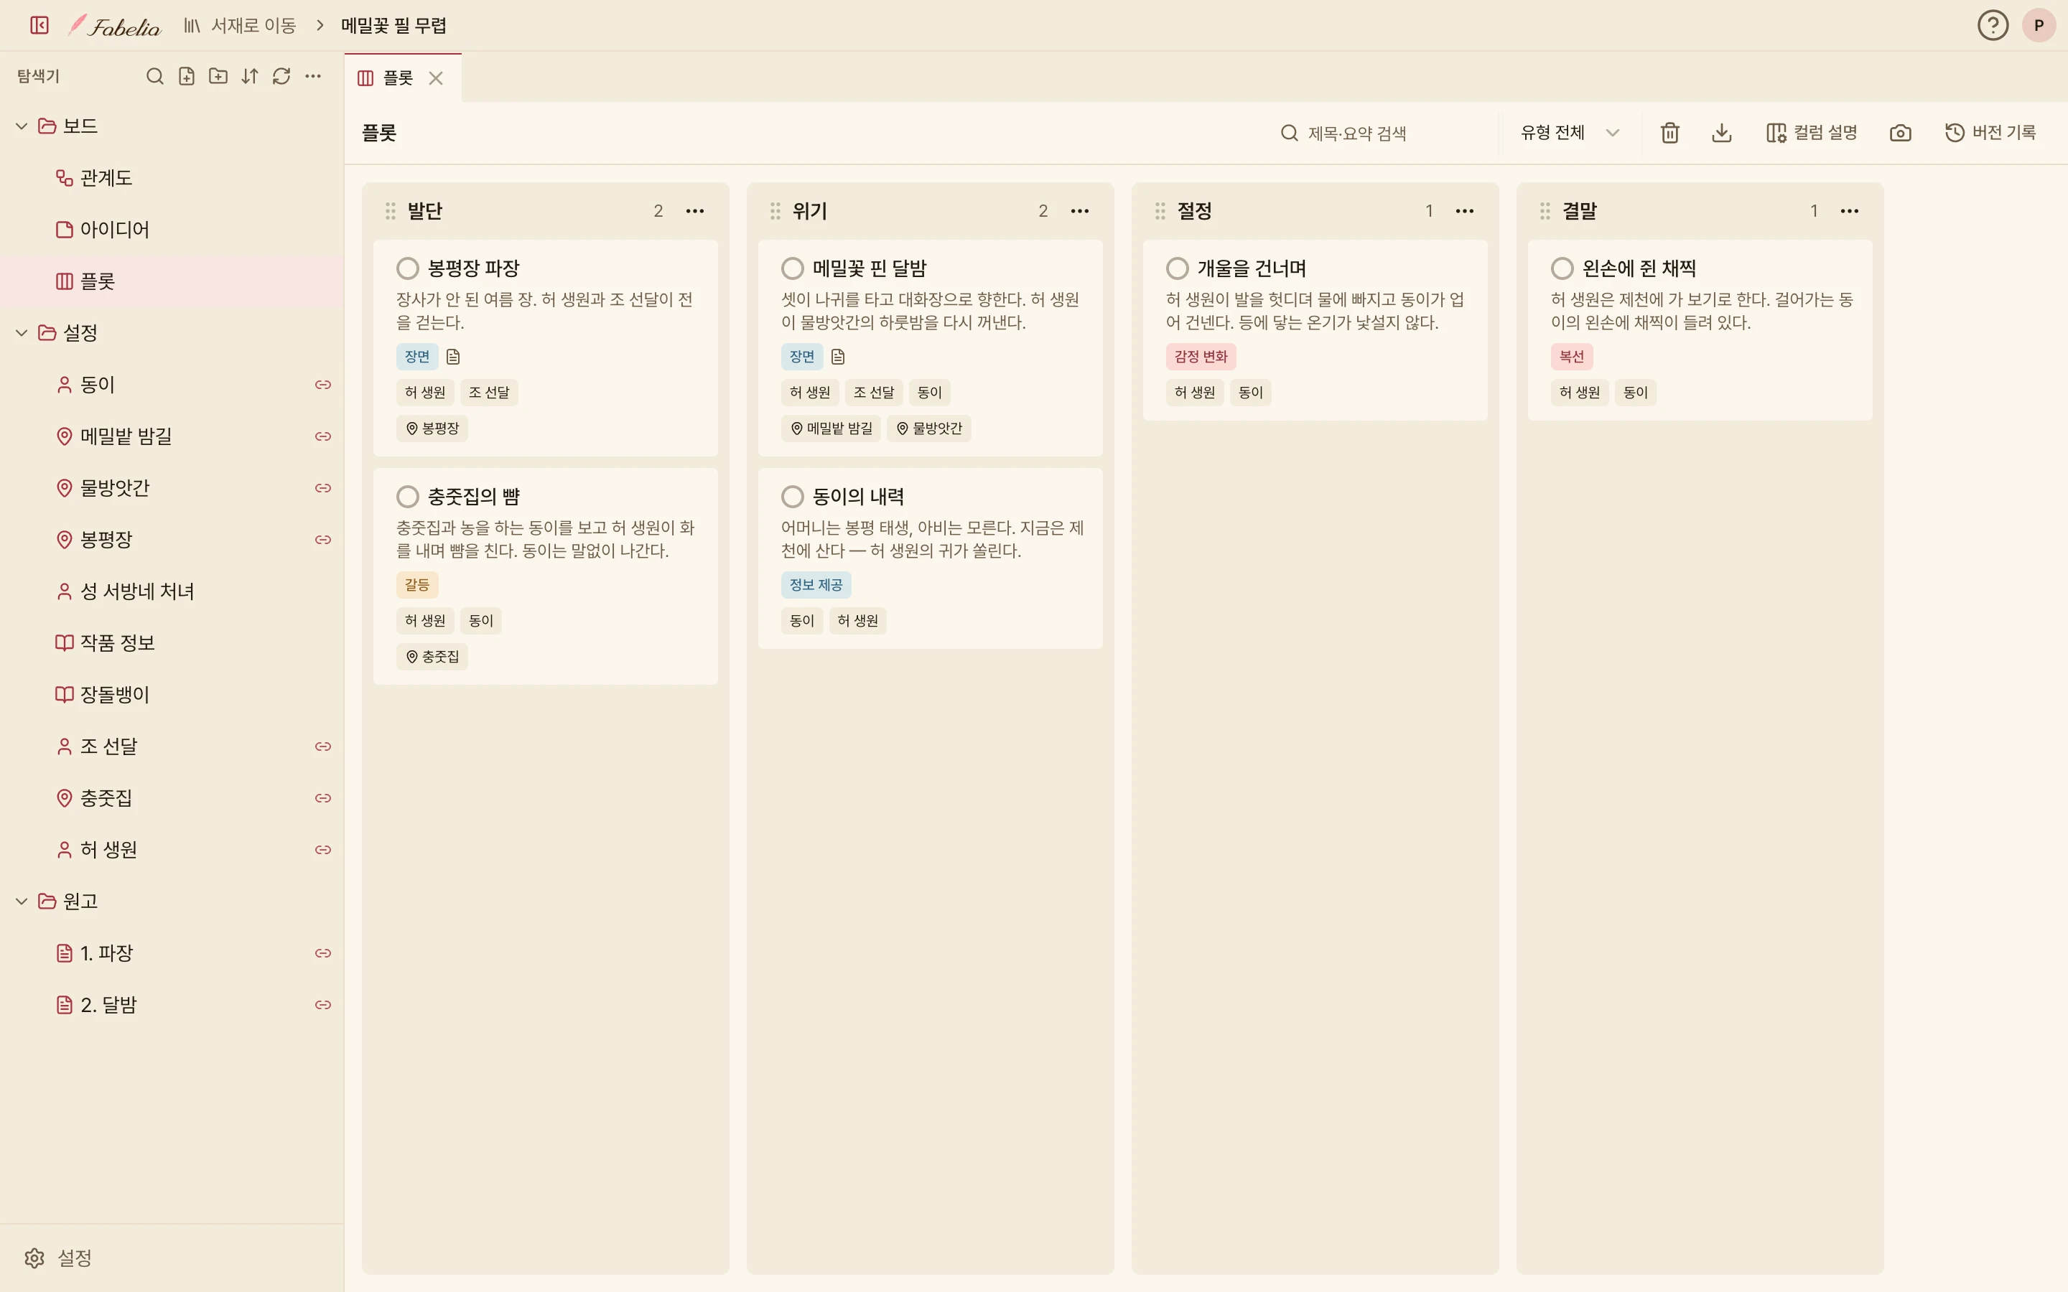Click the 컬럼 설명 button
This screenshot has width=2068, height=1292.
pyautogui.click(x=1812, y=133)
